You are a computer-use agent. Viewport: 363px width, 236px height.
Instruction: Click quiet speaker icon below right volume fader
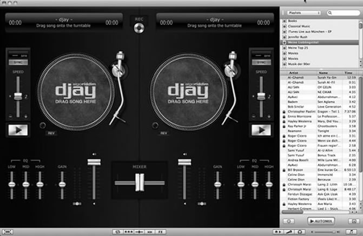pyautogui.click(x=184, y=204)
